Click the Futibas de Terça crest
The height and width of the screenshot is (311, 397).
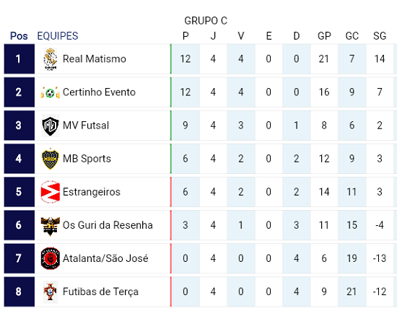click(x=51, y=292)
